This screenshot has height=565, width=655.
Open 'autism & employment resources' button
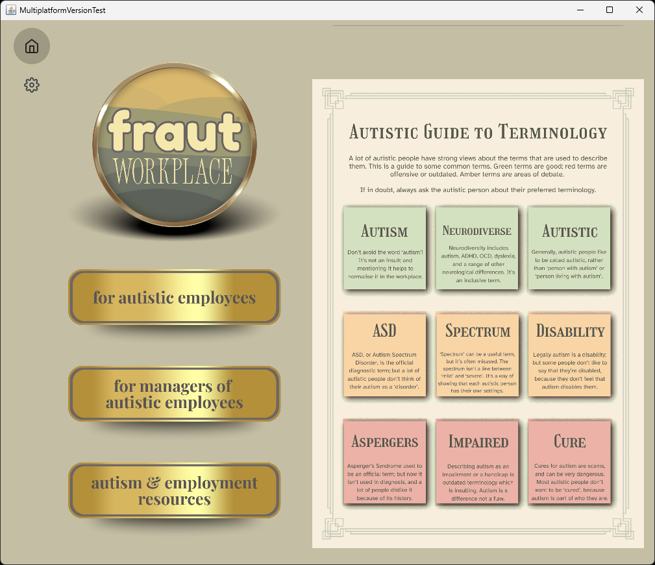coord(174,490)
